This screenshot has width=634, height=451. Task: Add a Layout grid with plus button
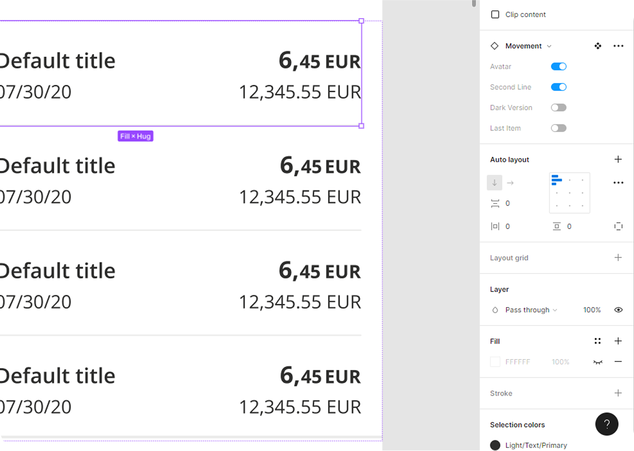[618, 257]
